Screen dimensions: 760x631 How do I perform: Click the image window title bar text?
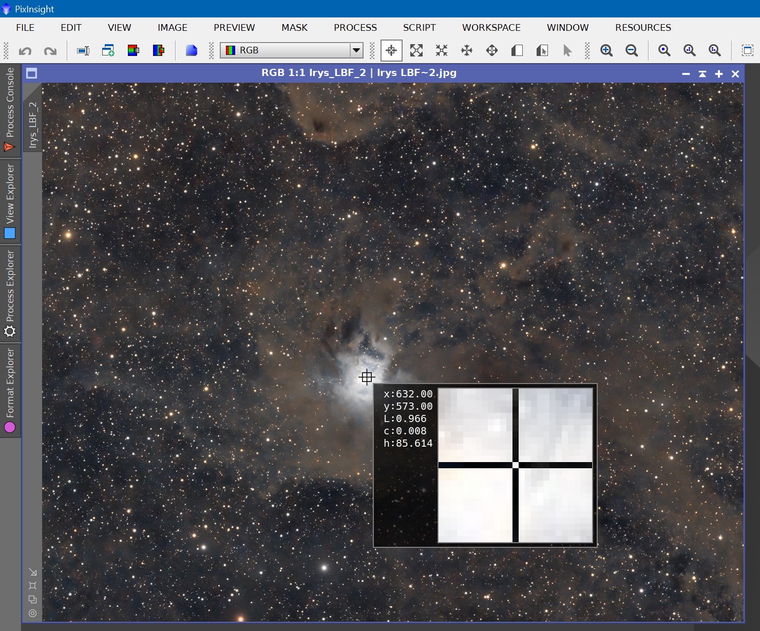coord(359,73)
